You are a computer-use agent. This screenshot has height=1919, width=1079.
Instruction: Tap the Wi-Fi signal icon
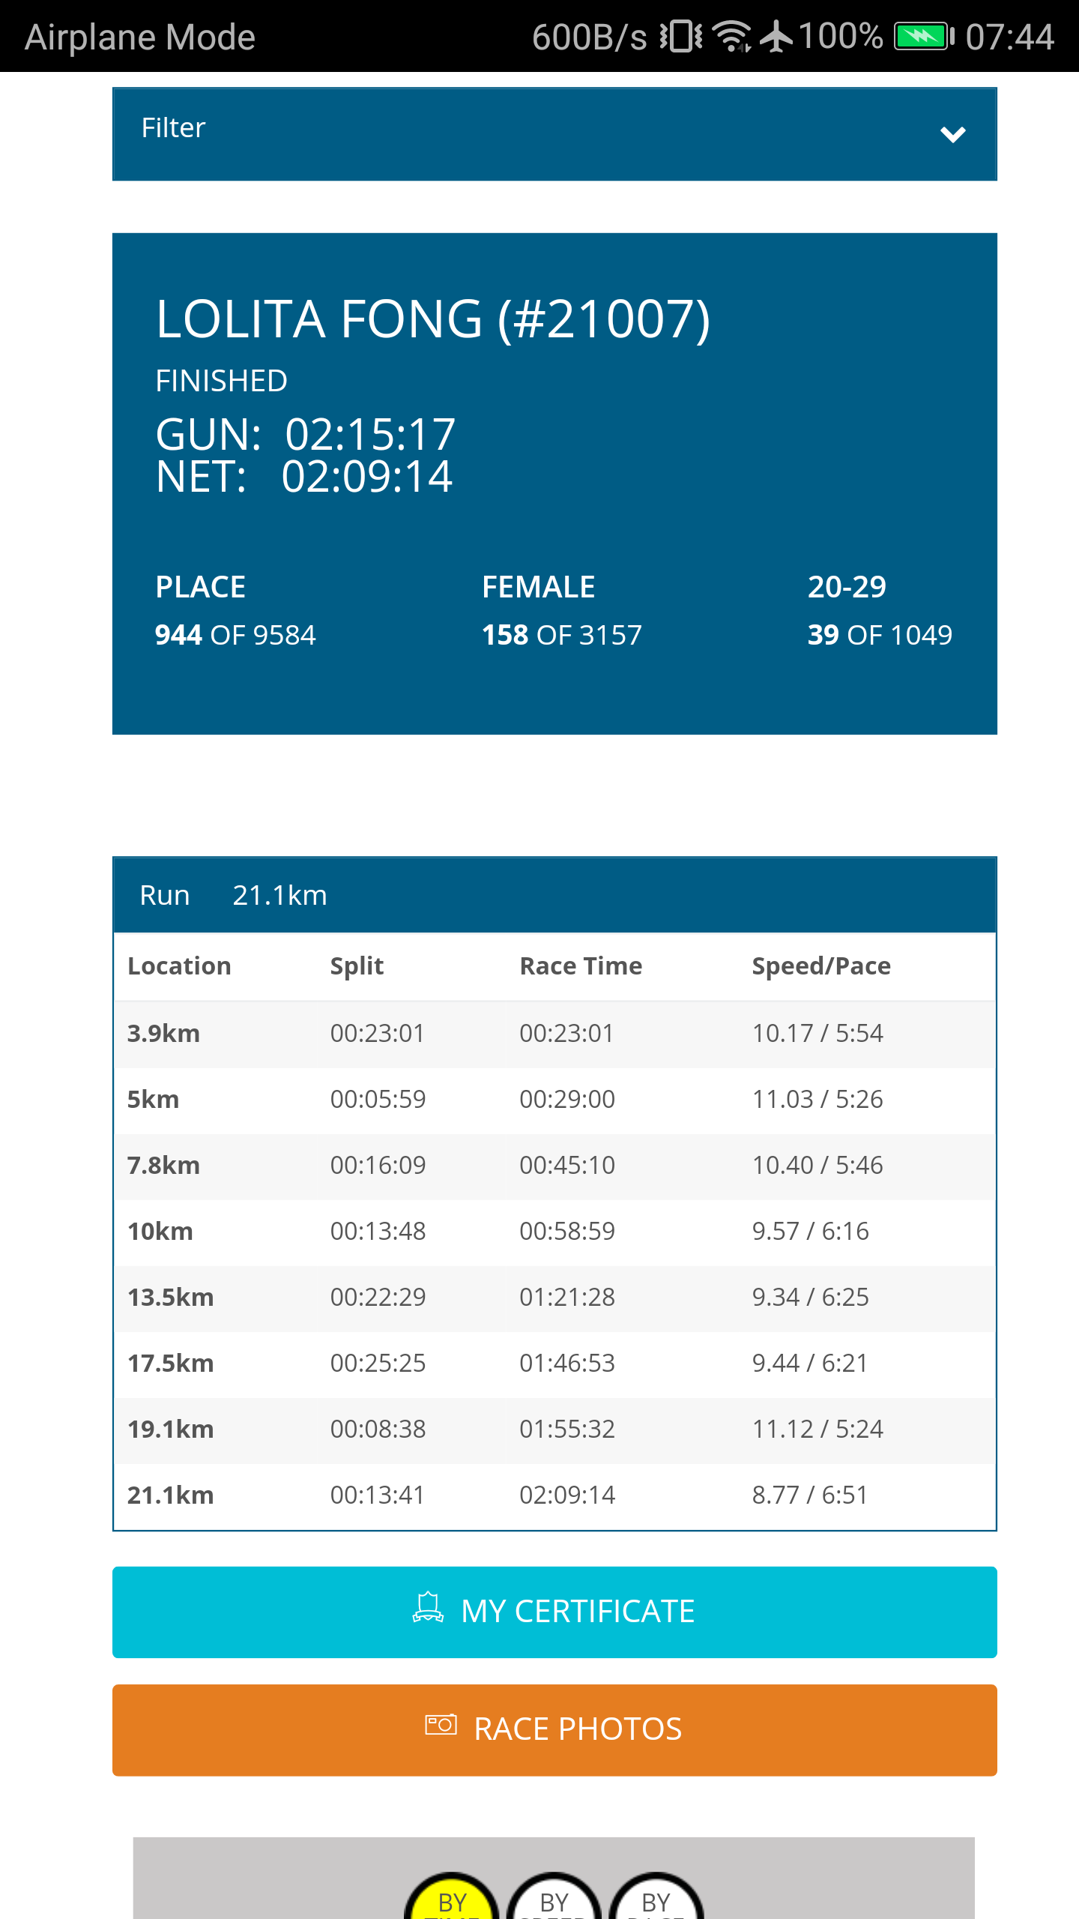[731, 37]
